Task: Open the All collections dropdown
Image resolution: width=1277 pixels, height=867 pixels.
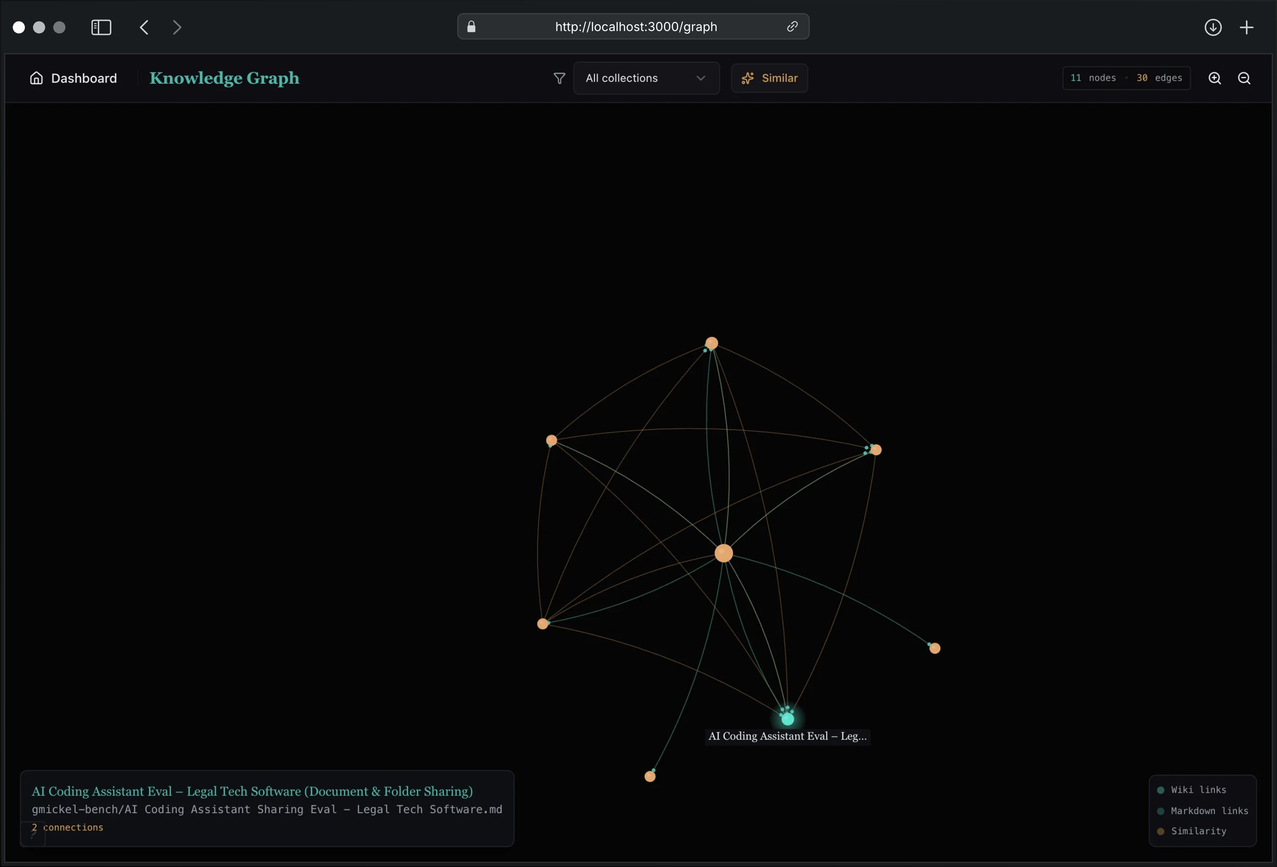Action: pos(646,78)
